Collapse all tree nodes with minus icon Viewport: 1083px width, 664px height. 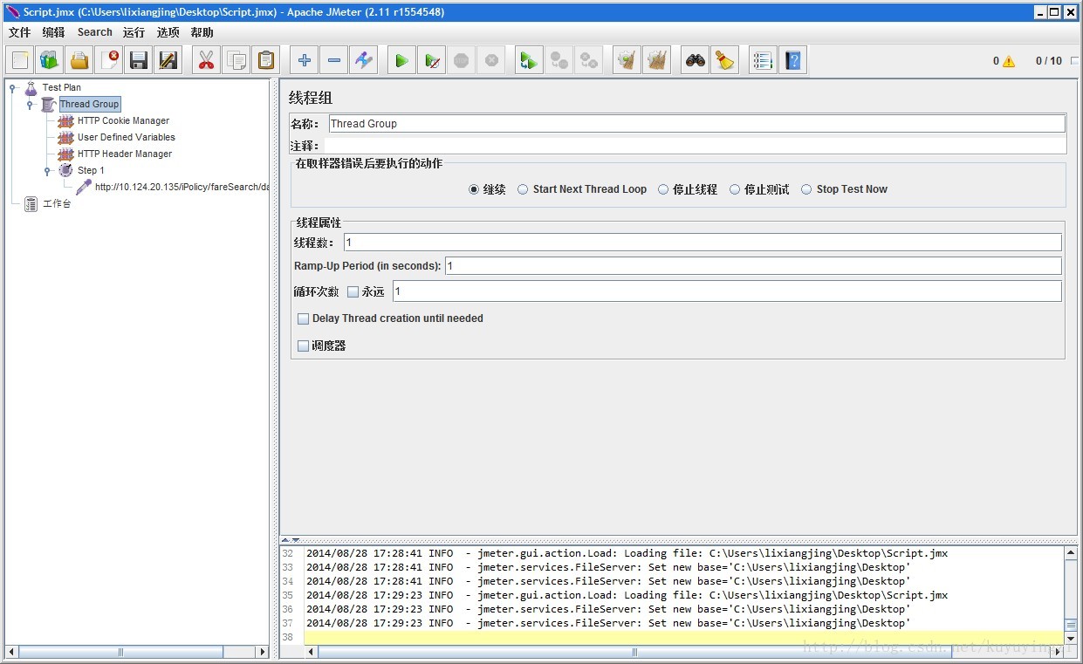pos(334,60)
